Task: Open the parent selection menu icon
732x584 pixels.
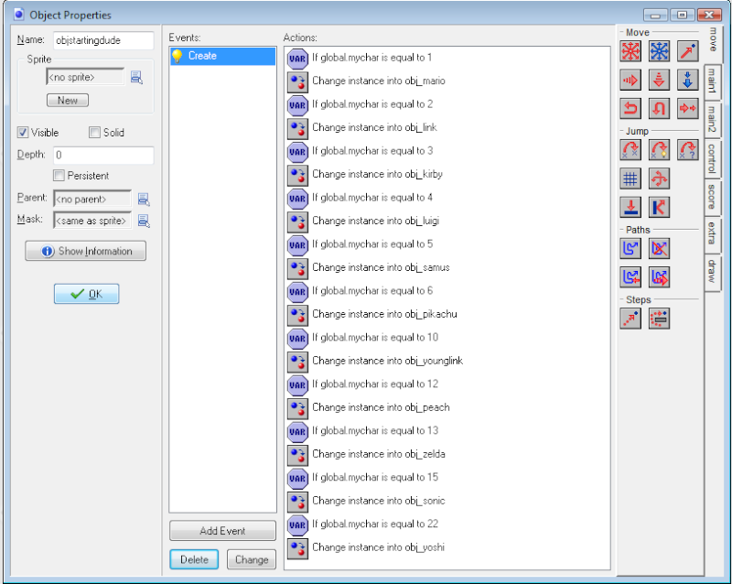Action: click(144, 200)
